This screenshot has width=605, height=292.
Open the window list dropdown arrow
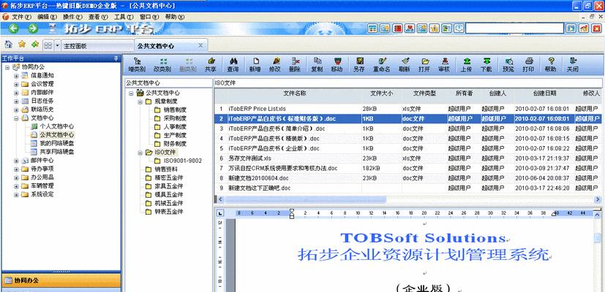(58, 45)
